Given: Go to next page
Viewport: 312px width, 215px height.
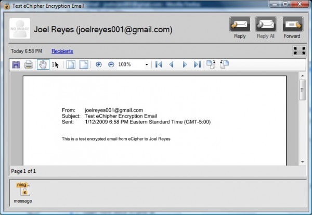Looking at the screenshot, I should tap(185, 65).
